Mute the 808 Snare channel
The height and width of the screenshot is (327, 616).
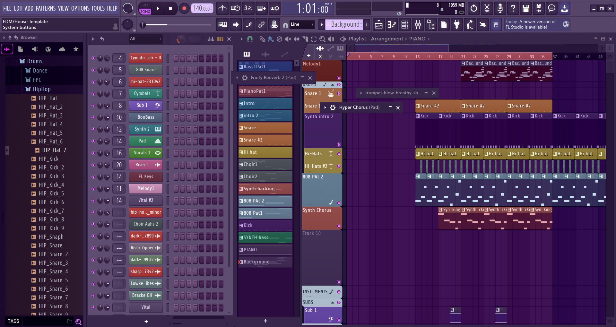pos(93,70)
